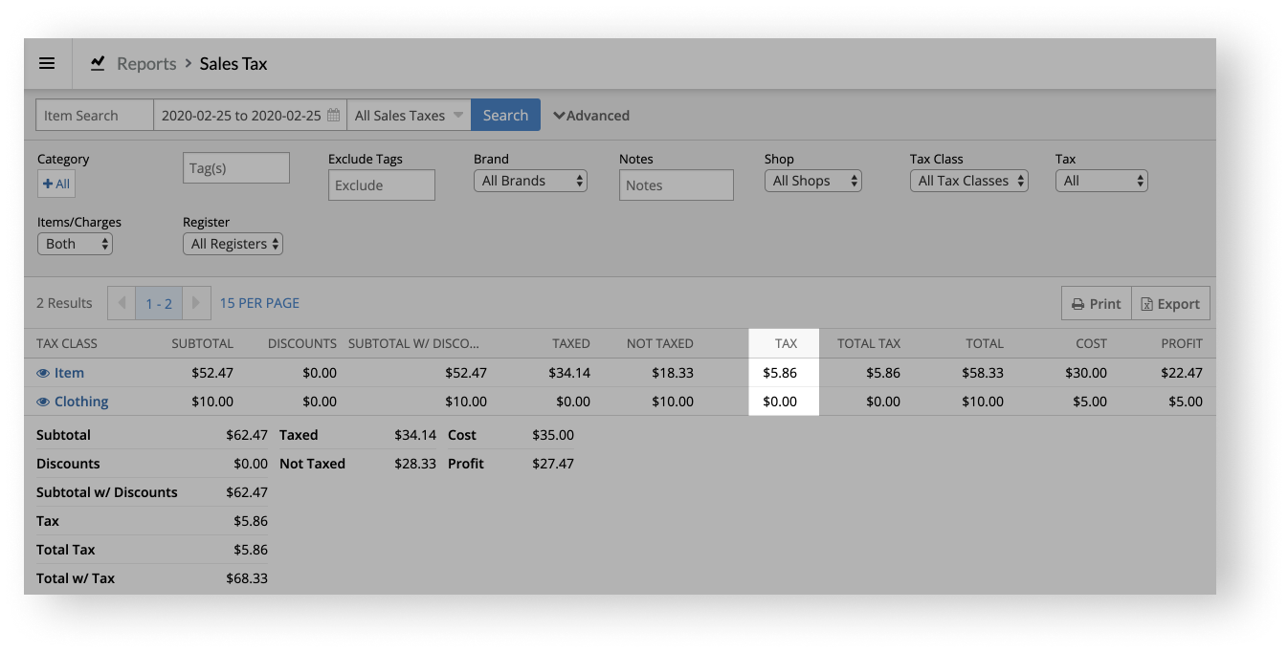Click Reports in the breadcrumb
Viewport: 1288px width, 652px height.
(146, 64)
